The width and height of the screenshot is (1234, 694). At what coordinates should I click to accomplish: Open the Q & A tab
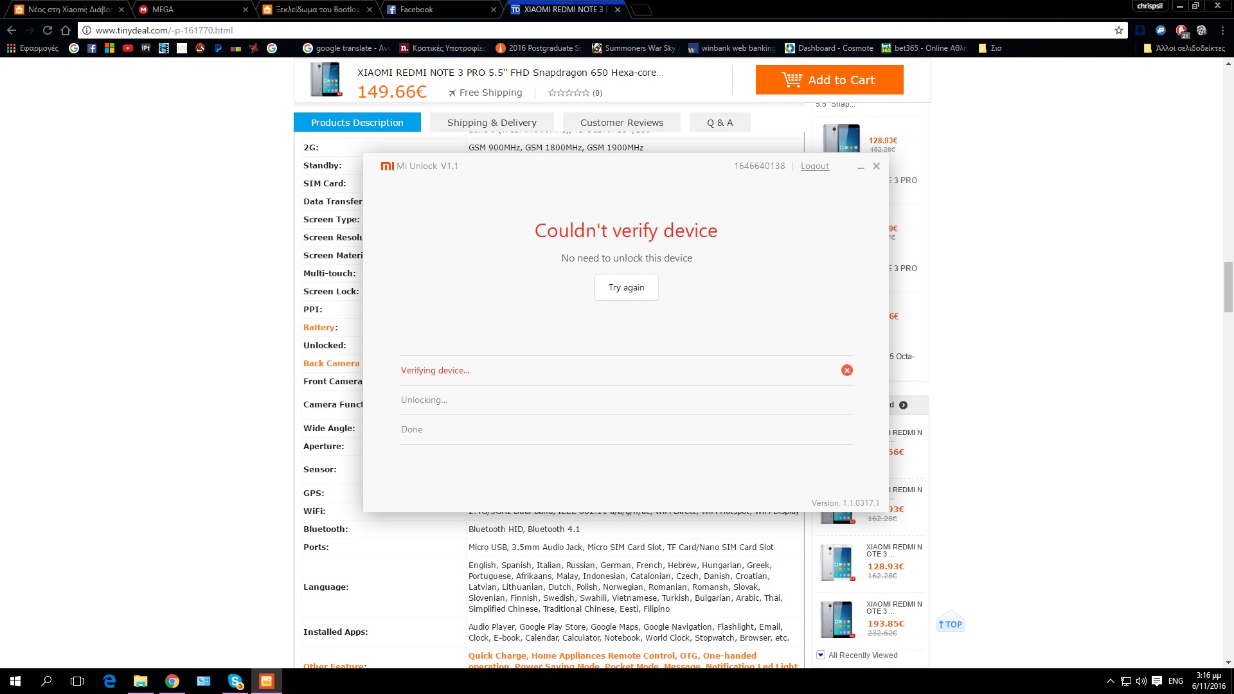719,122
